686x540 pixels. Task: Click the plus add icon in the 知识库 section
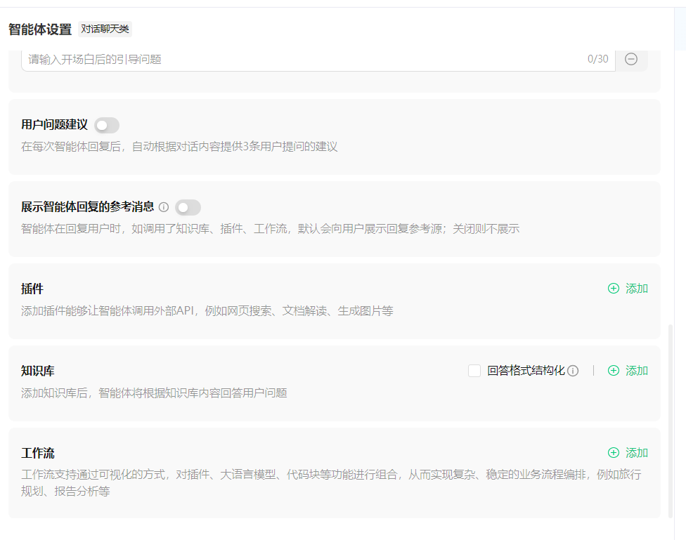[612, 370]
